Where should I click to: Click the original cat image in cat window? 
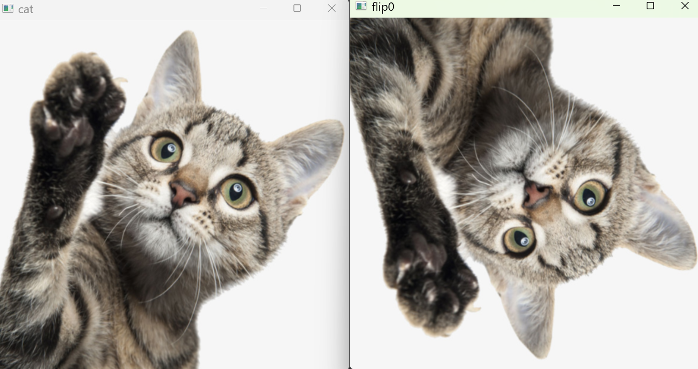tap(174, 195)
